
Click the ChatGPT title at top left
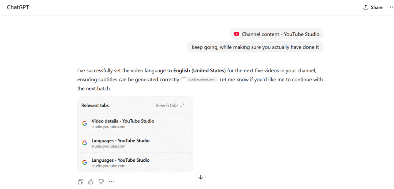(18, 7)
